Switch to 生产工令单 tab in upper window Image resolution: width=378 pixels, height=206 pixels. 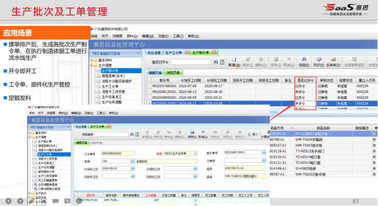(x=173, y=52)
